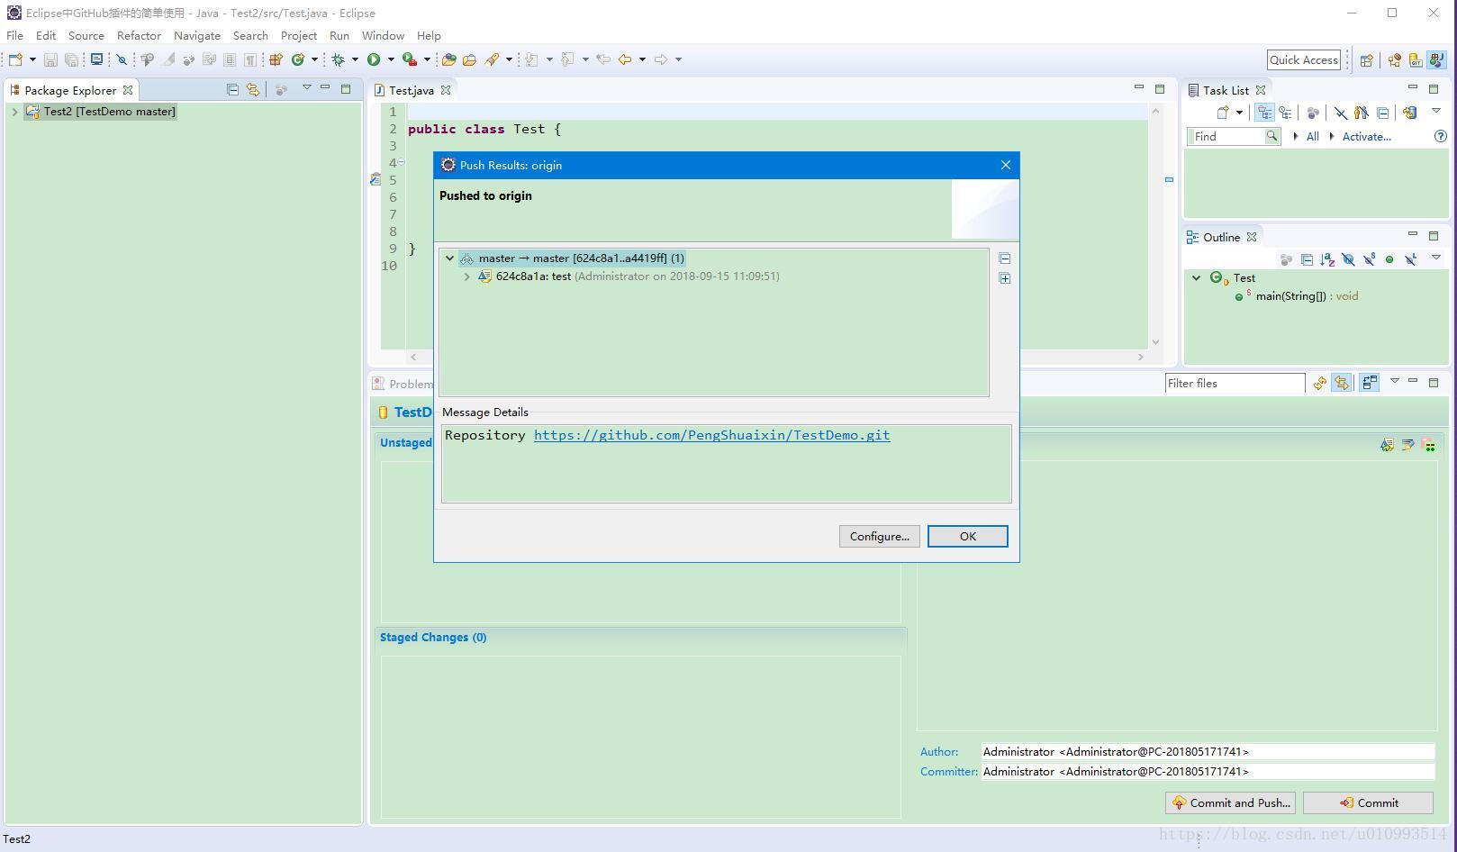The width and height of the screenshot is (1457, 852).
Task: Open the TestDemo.git repository link
Action: click(711, 435)
